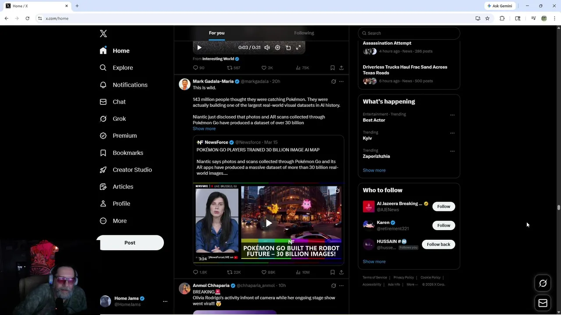Click the X logo in the sidebar
Screen dimensions: 561x315
[x=103, y=34]
